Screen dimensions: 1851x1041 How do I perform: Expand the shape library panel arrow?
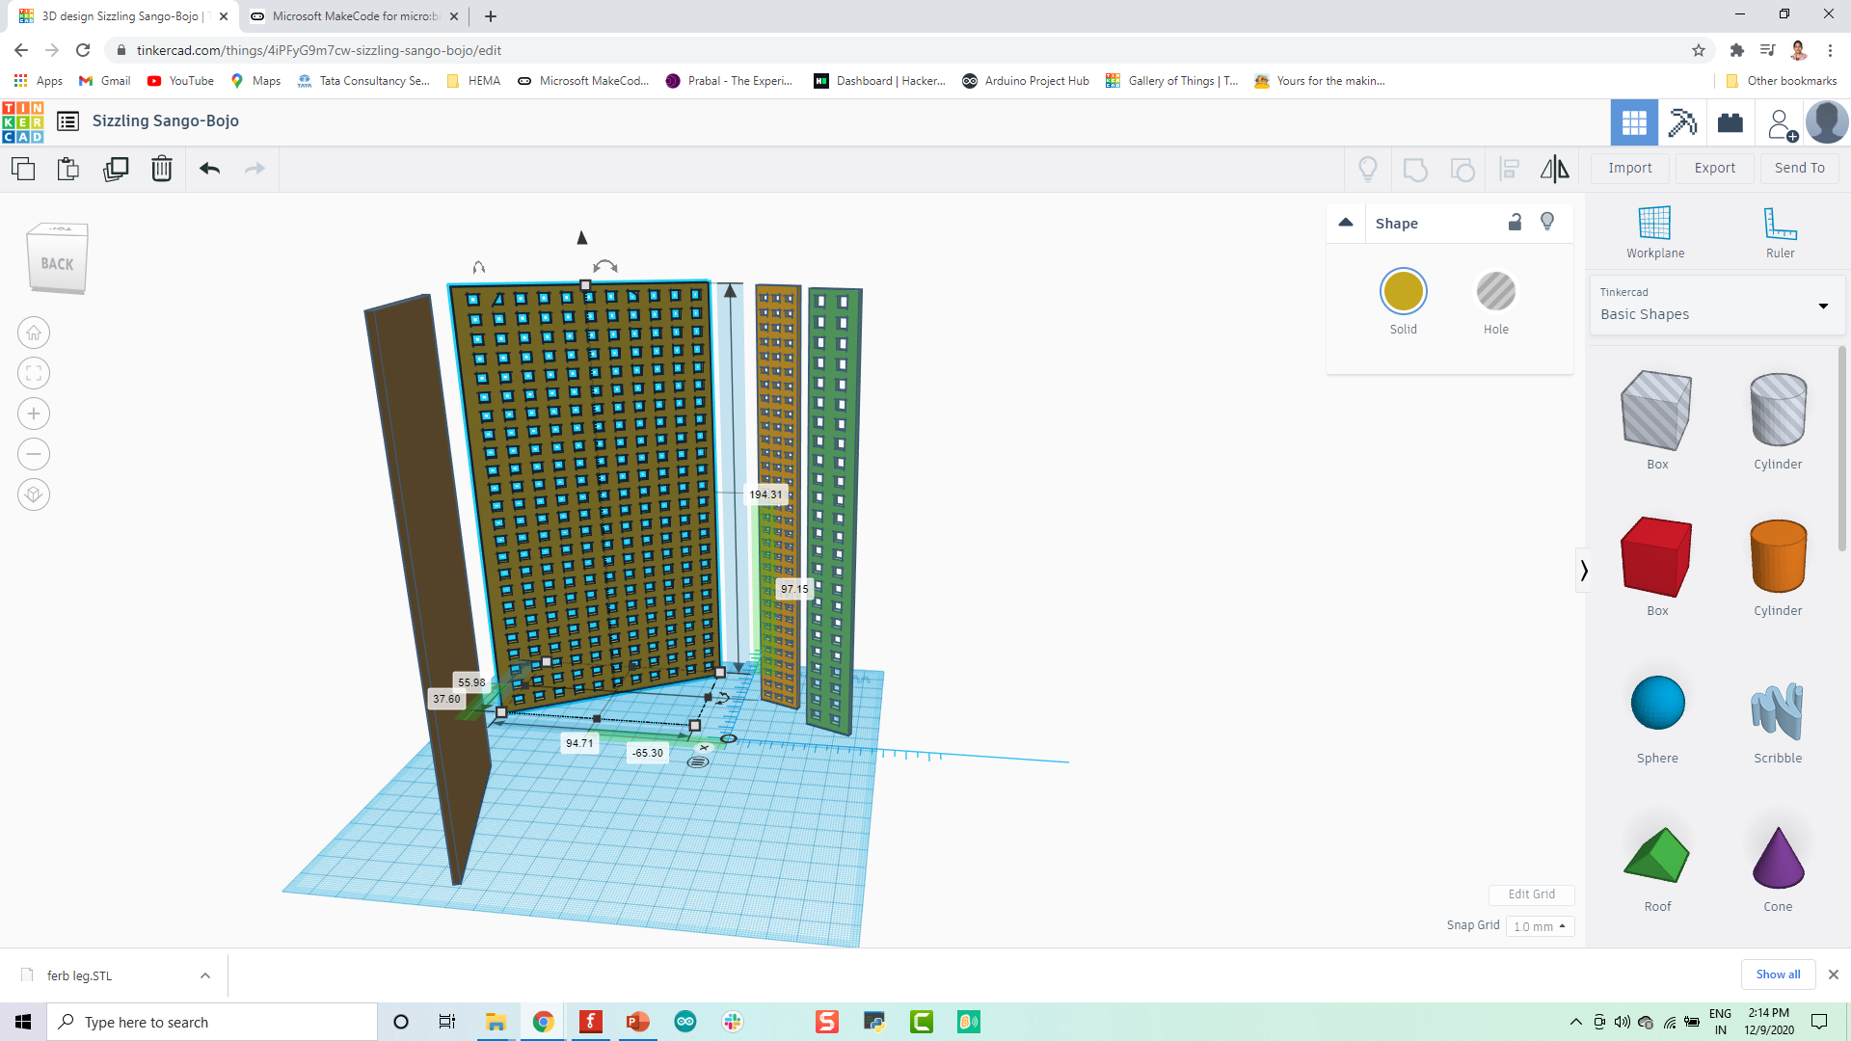point(1583,571)
